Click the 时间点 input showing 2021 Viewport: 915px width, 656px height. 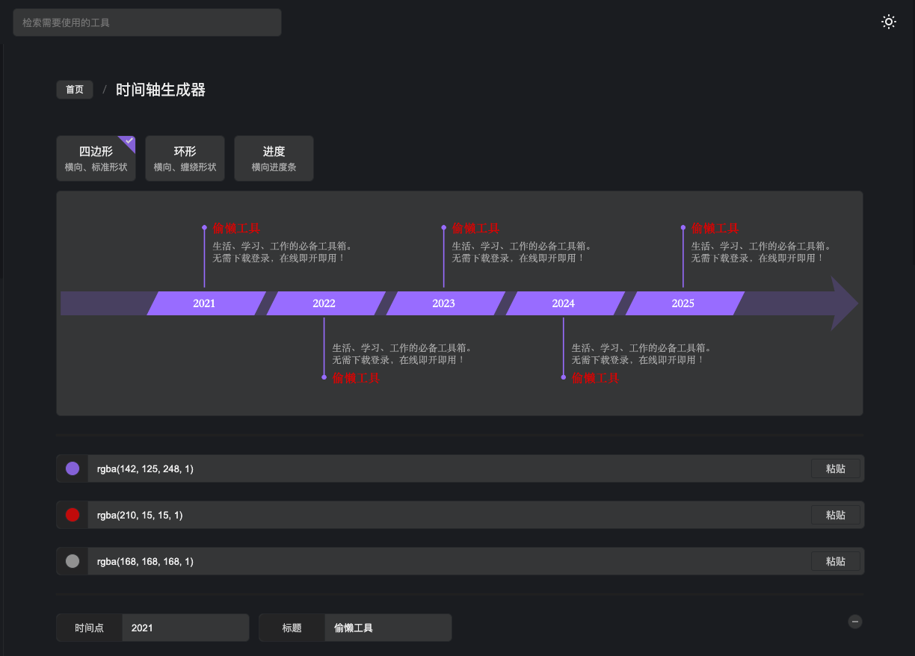185,628
